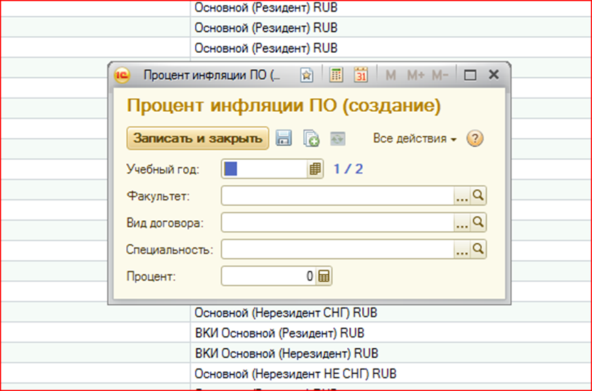Search Факультет with the magnifier icon
The width and height of the screenshot is (592, 391).
[x=479, y=196]
